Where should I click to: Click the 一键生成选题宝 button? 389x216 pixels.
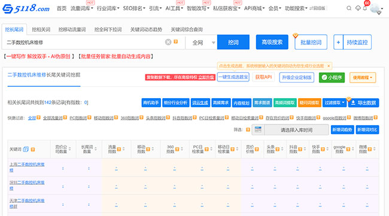(x=233, y=77)
